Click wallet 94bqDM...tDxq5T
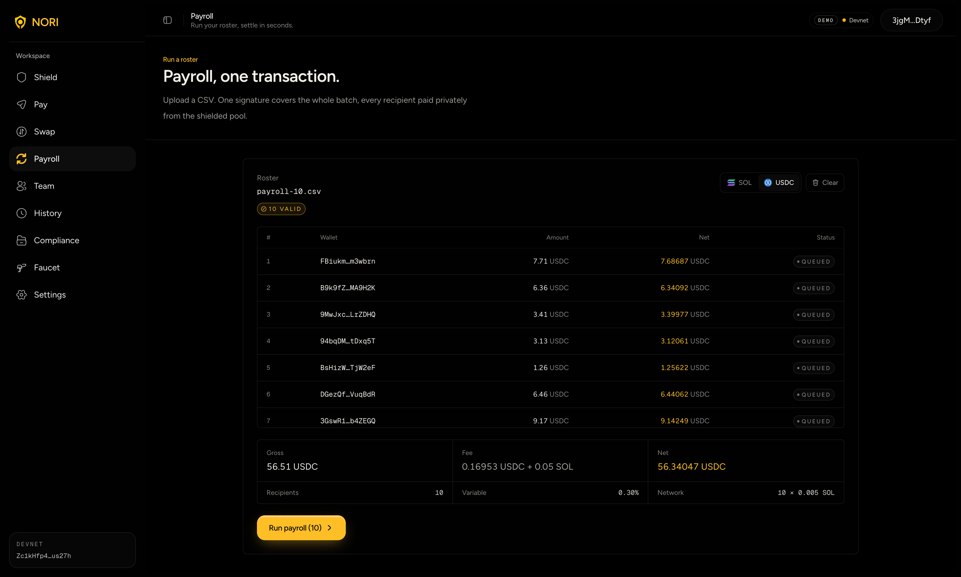The height and width of the screenshot is (577, 961). 348,341
